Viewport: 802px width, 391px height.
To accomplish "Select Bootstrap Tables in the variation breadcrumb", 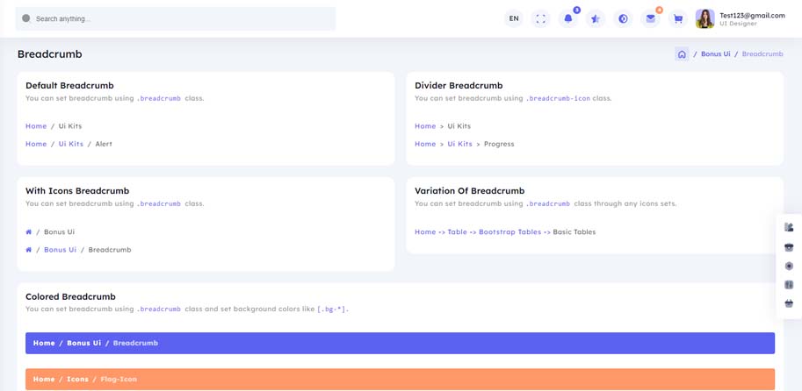I will (x=509, y=232).
